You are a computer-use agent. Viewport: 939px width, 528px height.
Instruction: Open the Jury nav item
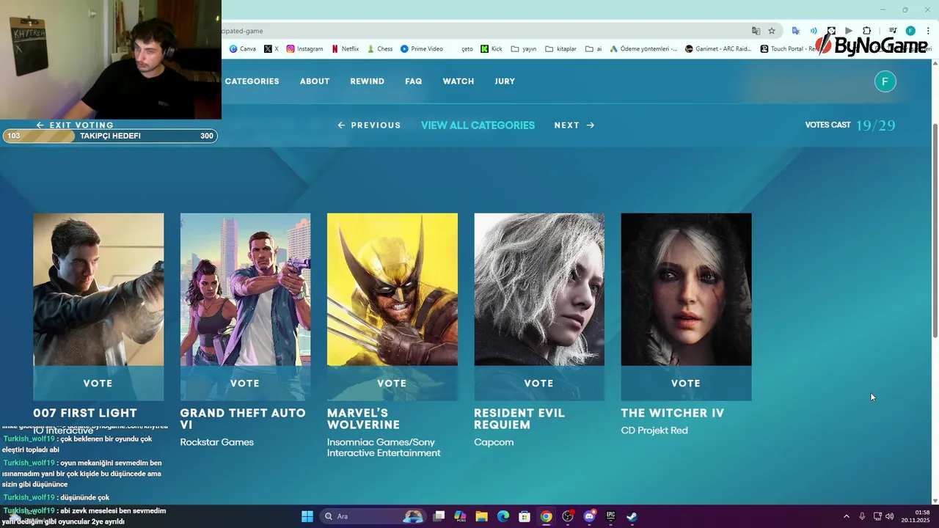pos(505,81)
